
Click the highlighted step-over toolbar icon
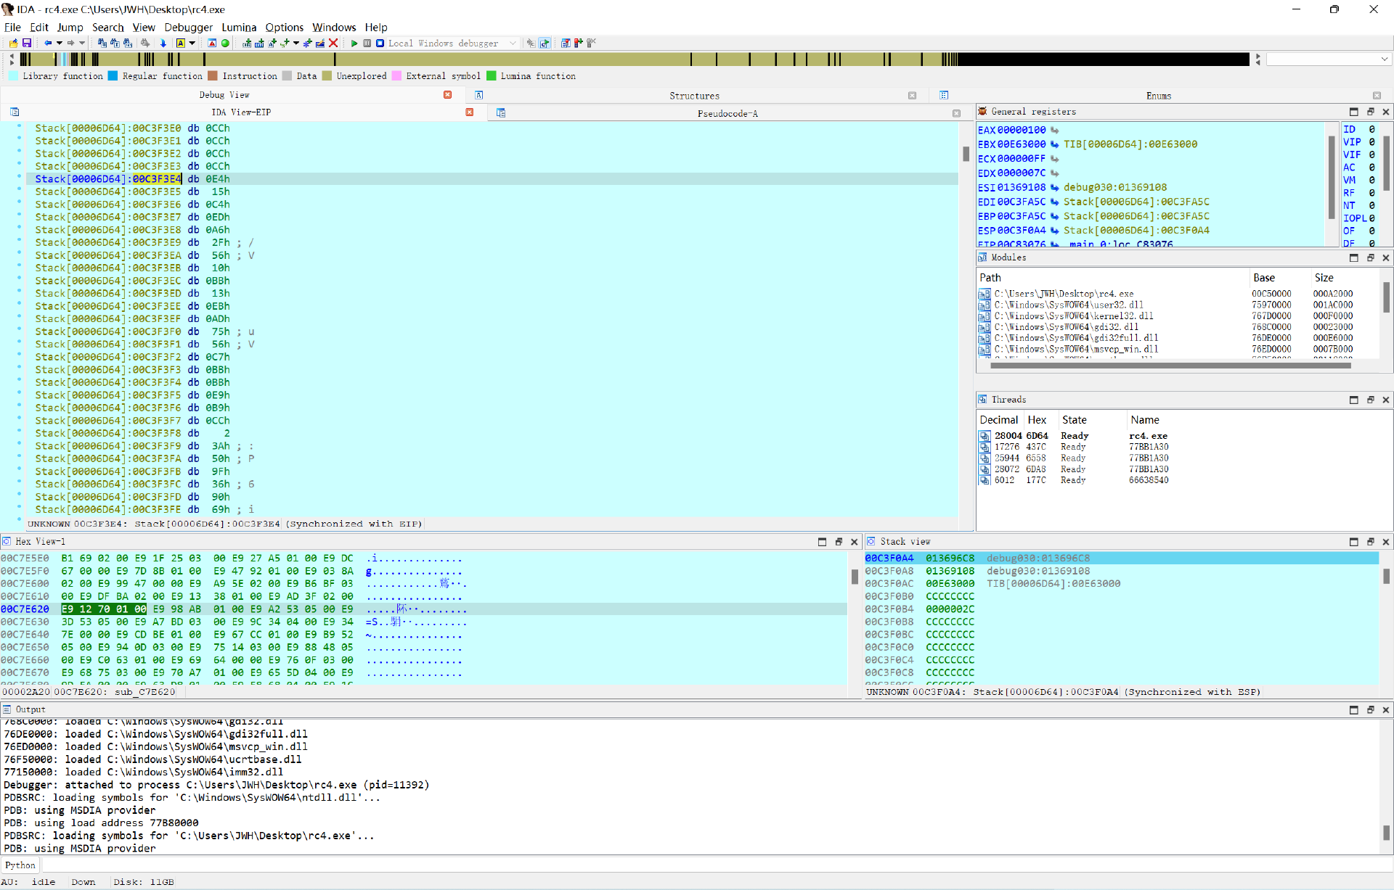(x=545, y=44)
